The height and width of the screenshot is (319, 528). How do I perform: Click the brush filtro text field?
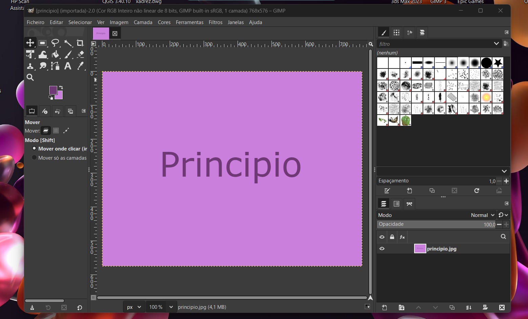click(x=434, y=44)
